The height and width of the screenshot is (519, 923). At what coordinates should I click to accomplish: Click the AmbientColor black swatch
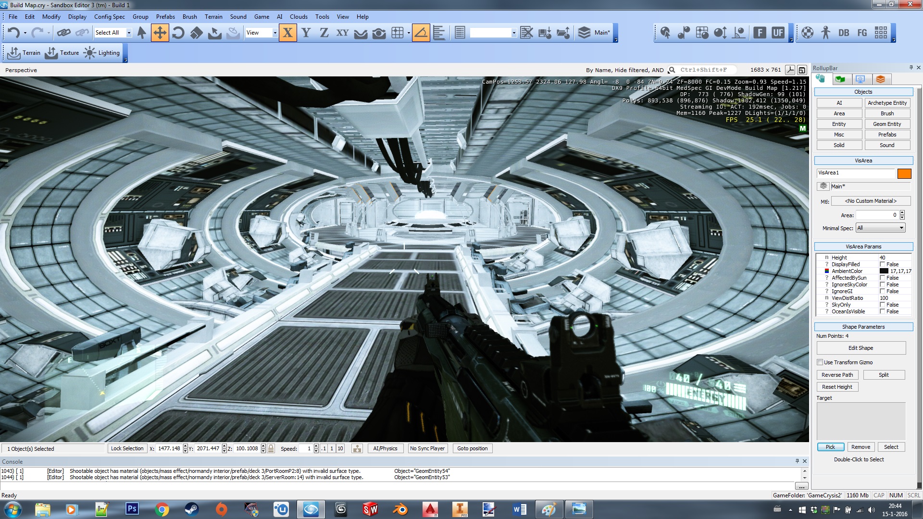point(884,271)
